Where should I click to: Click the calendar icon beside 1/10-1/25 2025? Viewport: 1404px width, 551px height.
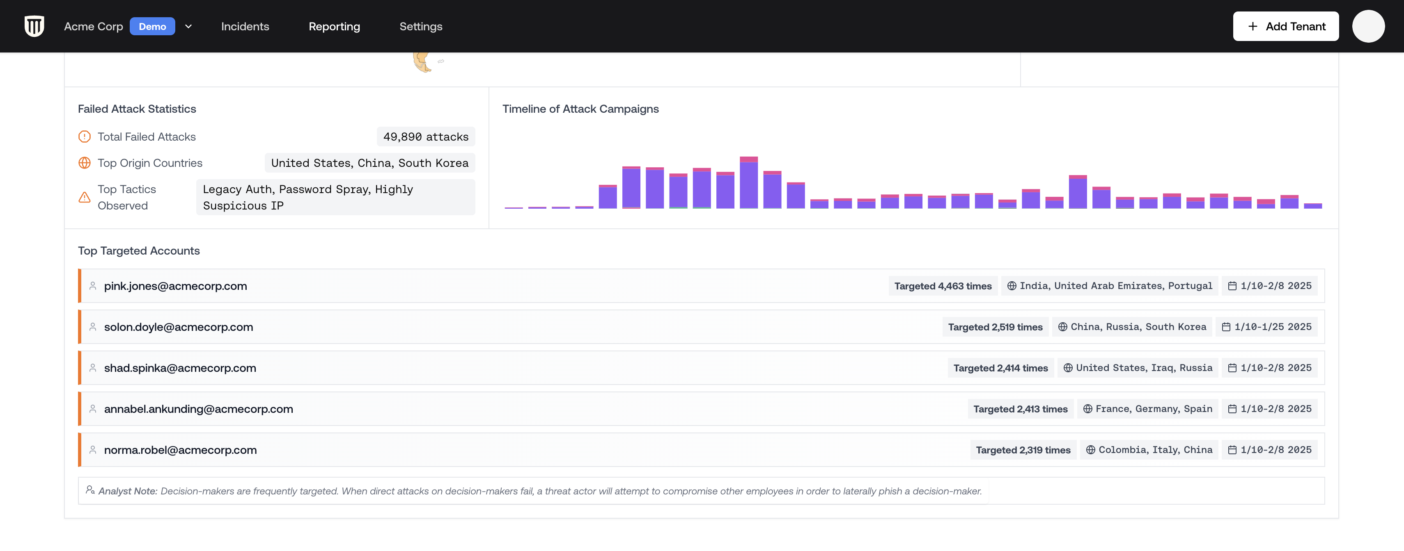click(1226, 327)
